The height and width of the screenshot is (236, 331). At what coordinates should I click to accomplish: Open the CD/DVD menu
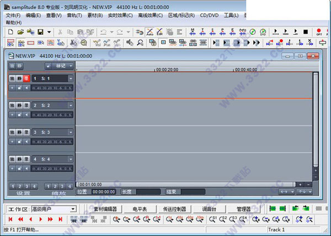pos(209,15)
